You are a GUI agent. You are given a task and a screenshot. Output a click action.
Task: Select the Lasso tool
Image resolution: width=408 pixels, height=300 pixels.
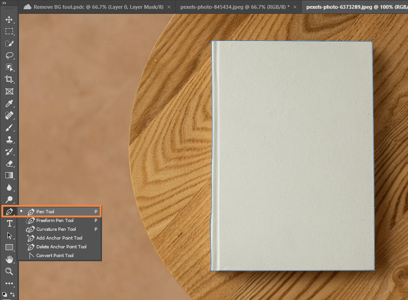pyautogui.click(x=9, y=55)
